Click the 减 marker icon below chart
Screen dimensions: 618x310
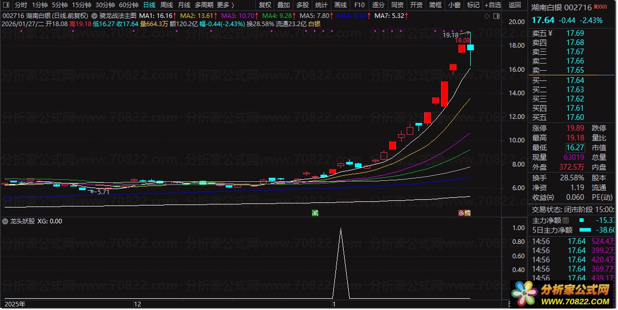coord(315,213)
